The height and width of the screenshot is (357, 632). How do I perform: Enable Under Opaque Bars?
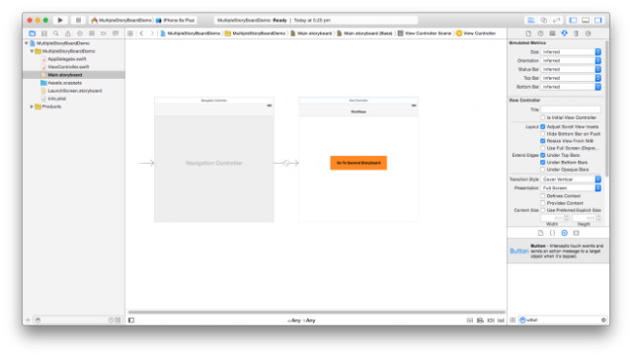(543, 170)
